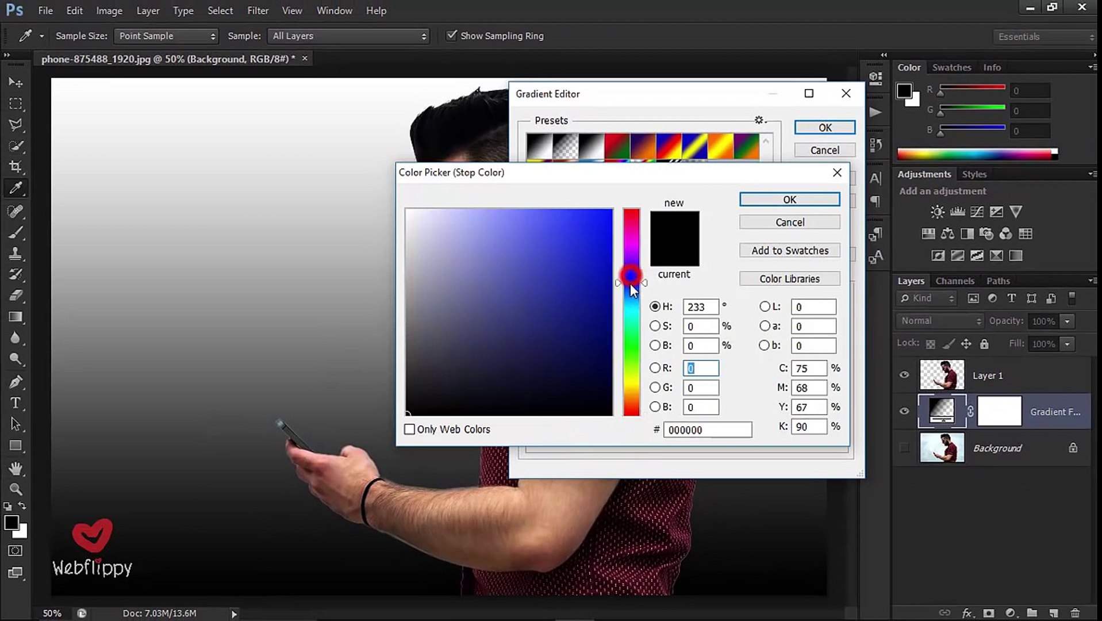Open the layer blend mode Normal dropdown
Screen dimensions: 1102x621
tap(940, 321)
